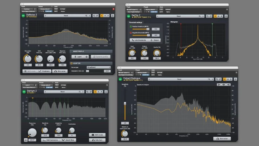The image size is (259, 146).
Task: Go to next preset in DeNoise 2
Action: point(90,16)
